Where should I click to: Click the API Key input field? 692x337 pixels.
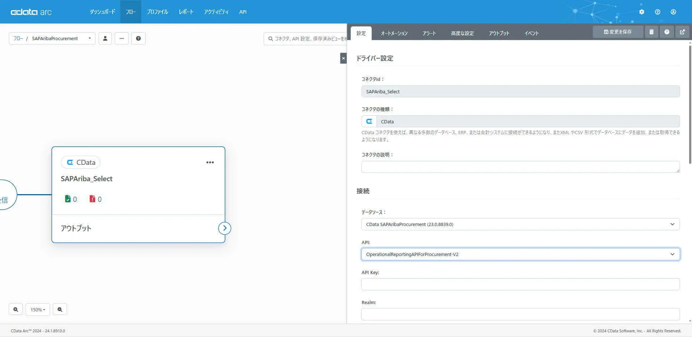pyautogui.click(x=520, y=284)
